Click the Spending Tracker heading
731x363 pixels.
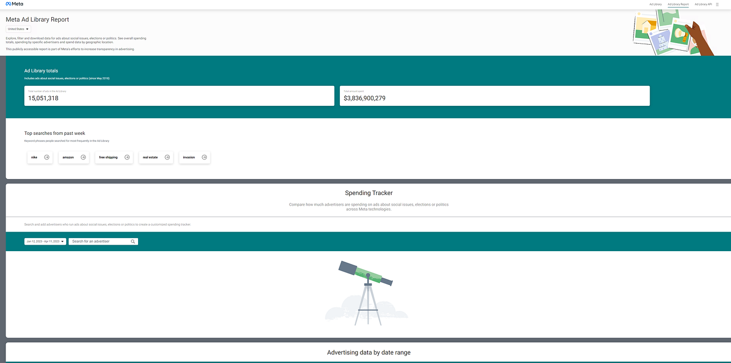tap(369, 193)
